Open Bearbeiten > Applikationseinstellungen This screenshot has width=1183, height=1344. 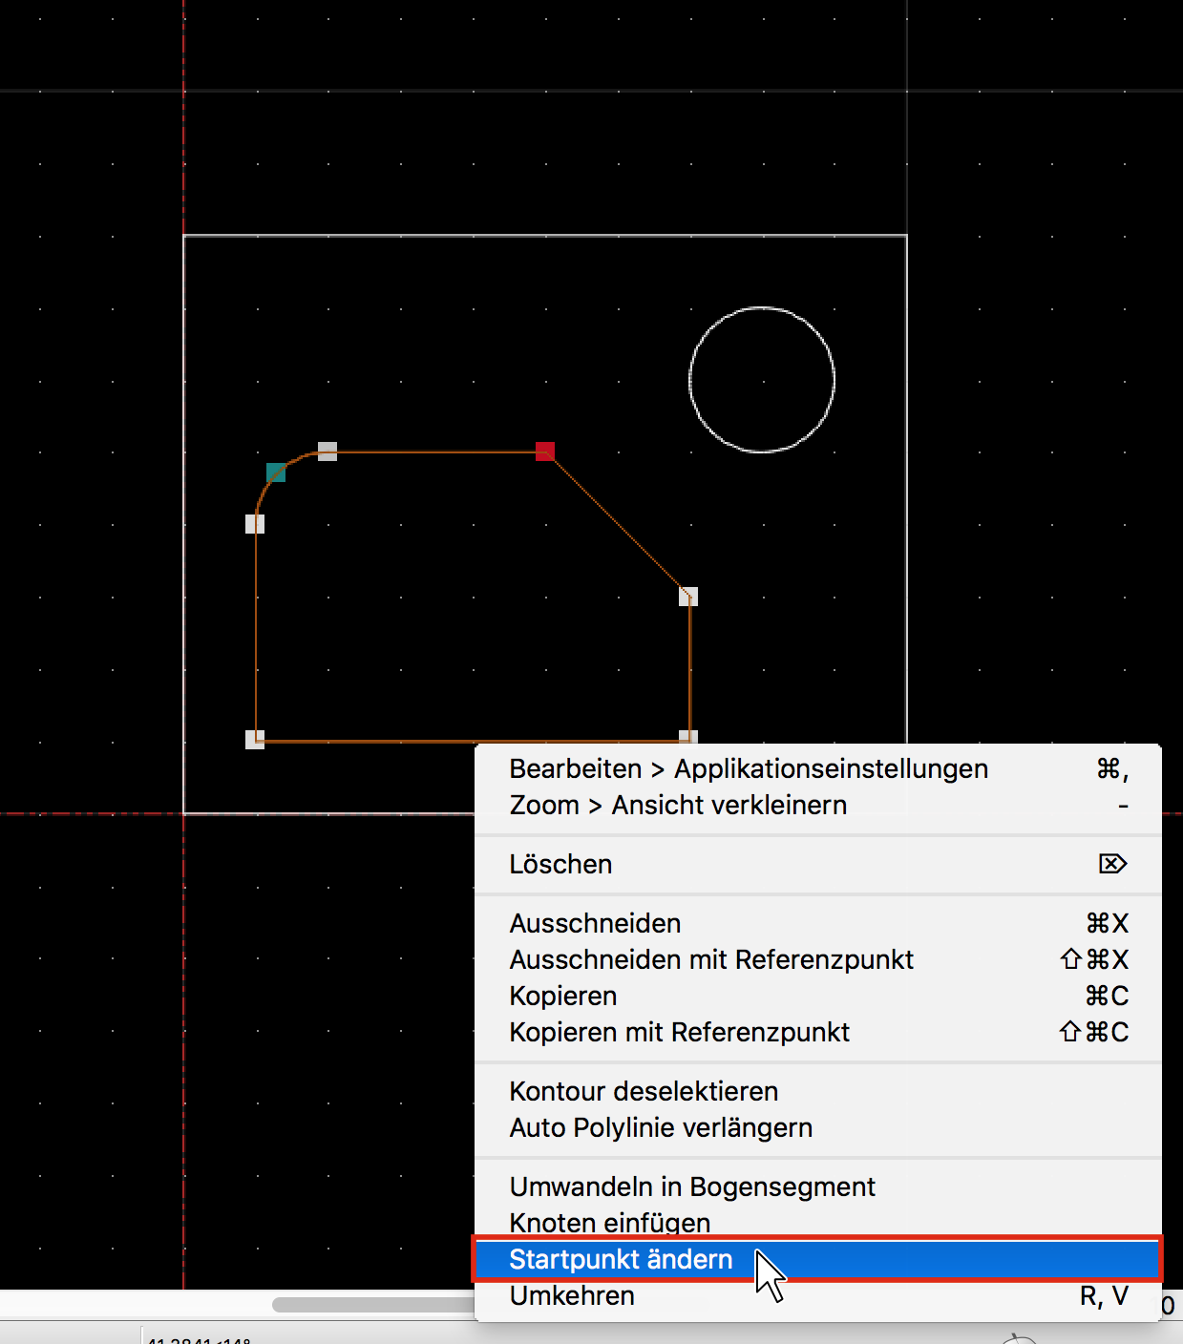click(749, 768)
